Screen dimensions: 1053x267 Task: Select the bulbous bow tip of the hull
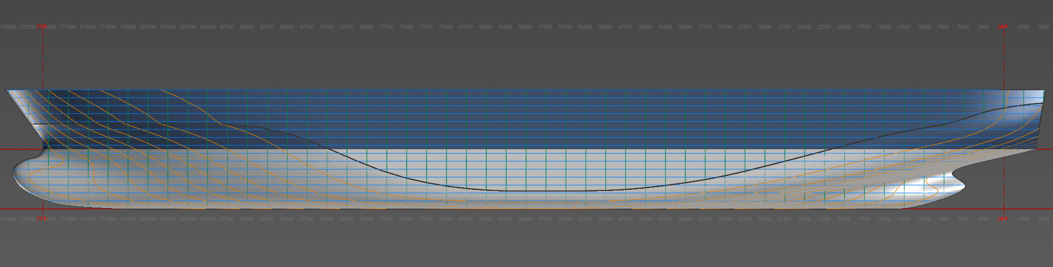click(13, 171)
